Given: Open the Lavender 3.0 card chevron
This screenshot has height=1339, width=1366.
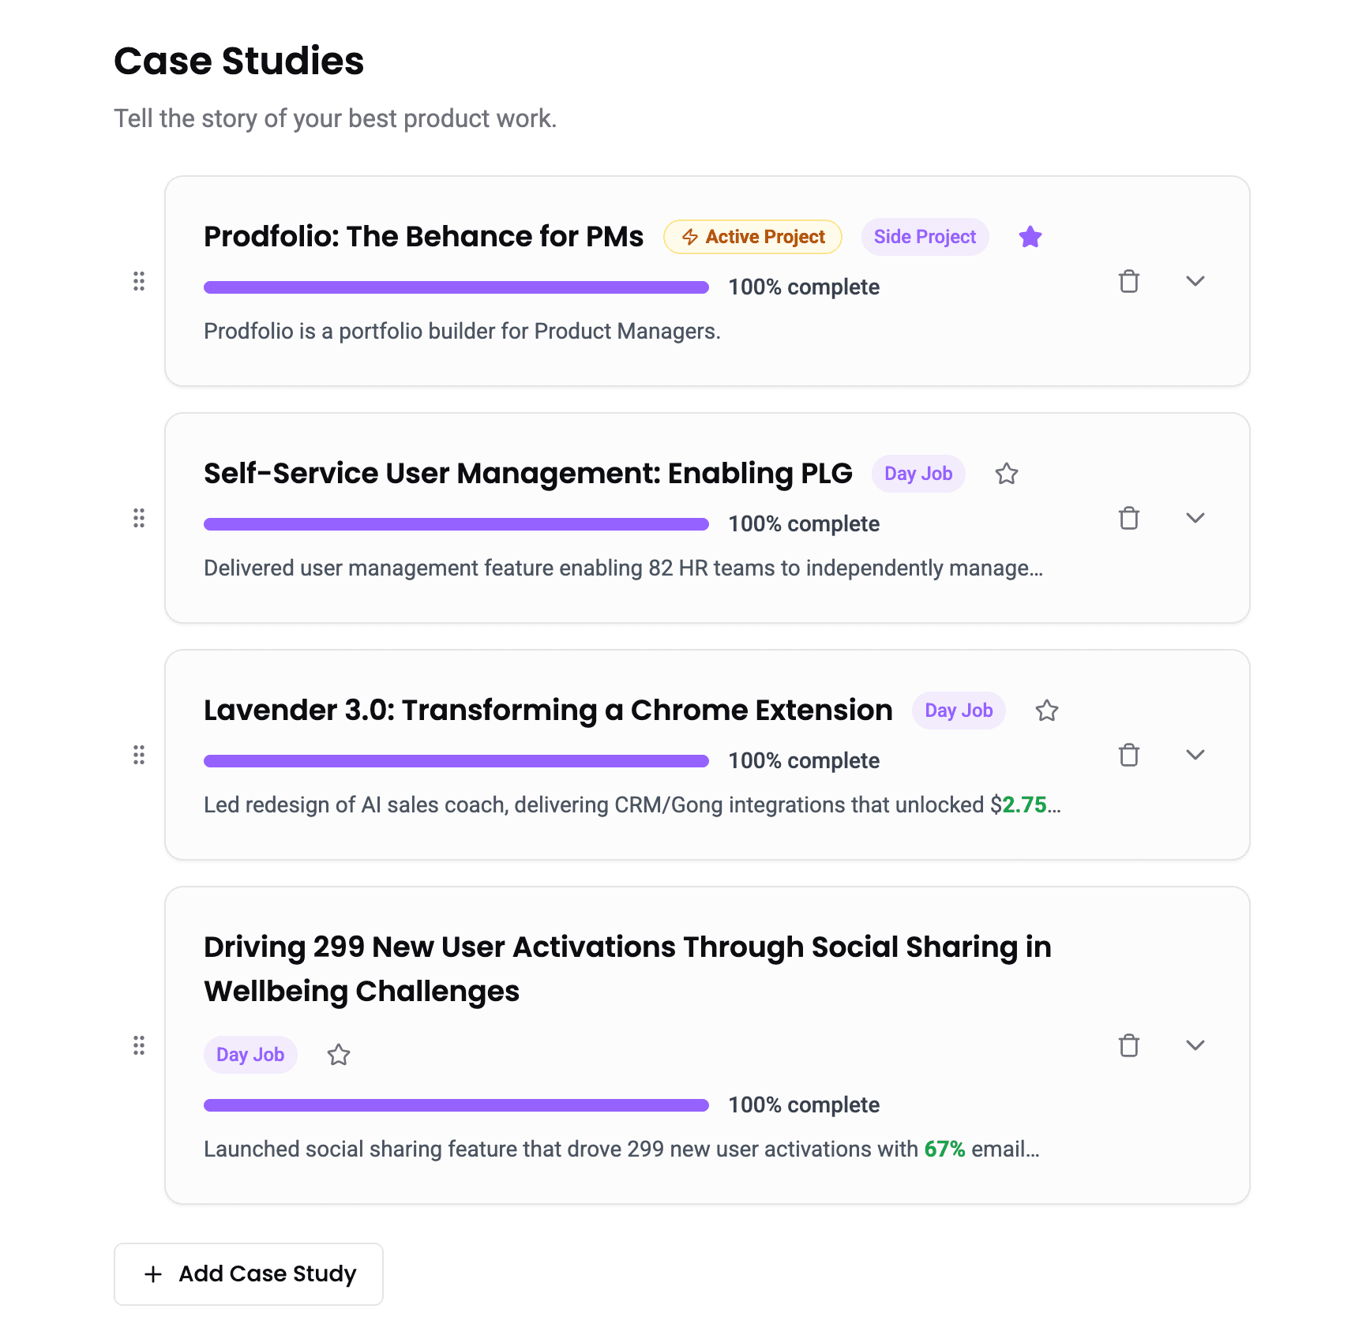Looking at the screenshot, I should [1195, 755].
